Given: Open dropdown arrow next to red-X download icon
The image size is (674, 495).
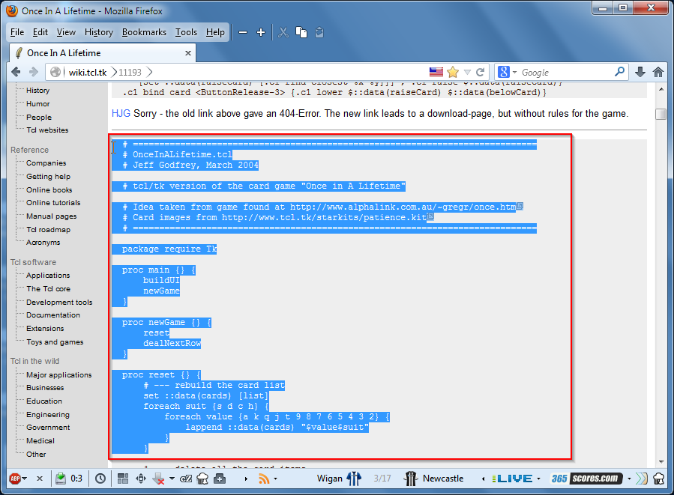Looking at the screenshot, I should [x=172, y=479].
